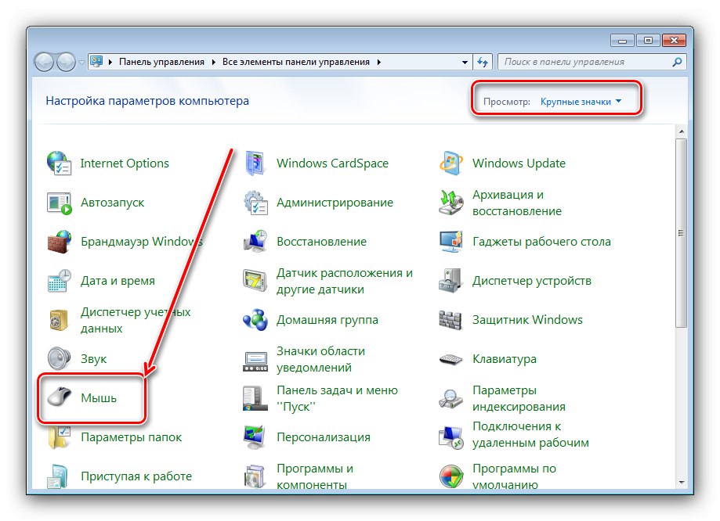720x521 pixels.
Task: Click the Back navigation button
Action: 43,61
